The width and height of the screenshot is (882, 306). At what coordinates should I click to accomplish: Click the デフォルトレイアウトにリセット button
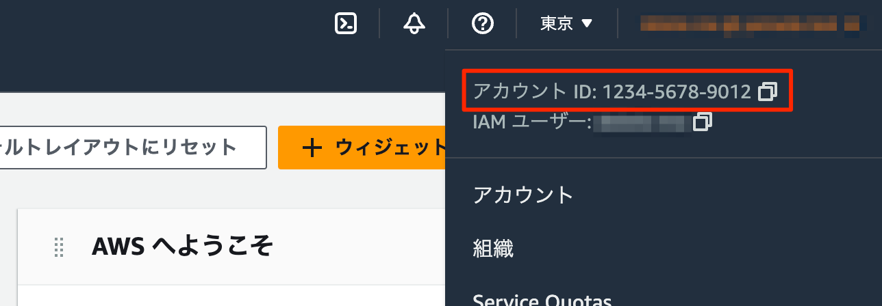pyautogui.click(x=133, y=147)
